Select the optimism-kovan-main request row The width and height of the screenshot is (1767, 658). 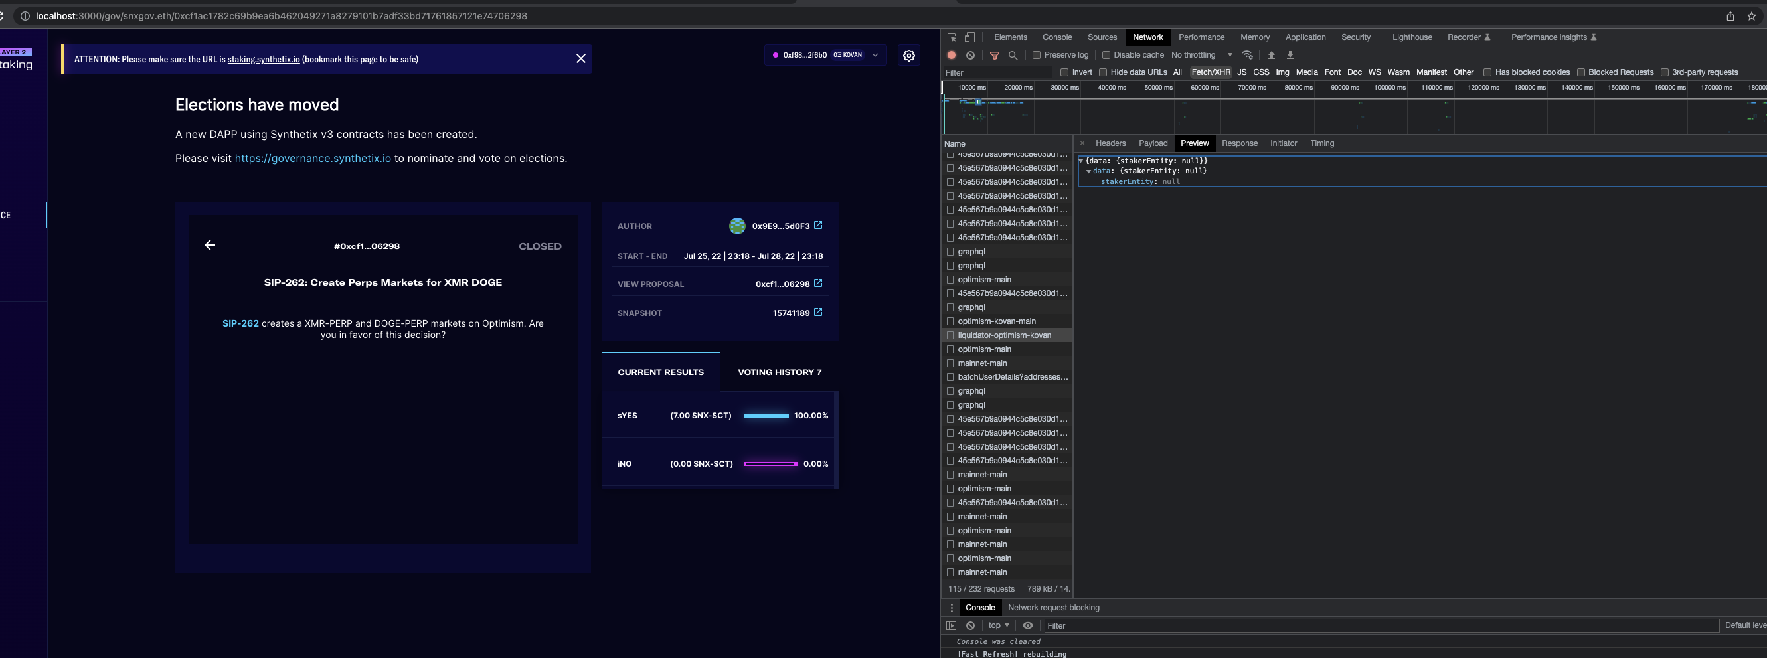pos(1007,321)
